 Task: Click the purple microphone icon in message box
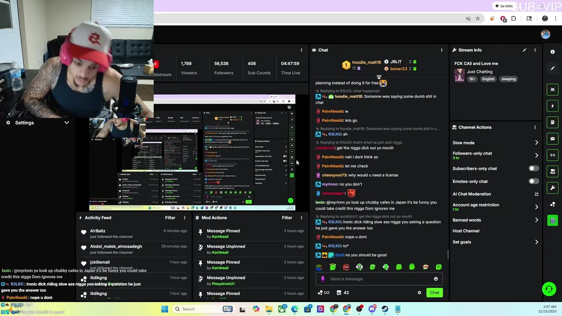pyautogui.click(x=323, y=279)
